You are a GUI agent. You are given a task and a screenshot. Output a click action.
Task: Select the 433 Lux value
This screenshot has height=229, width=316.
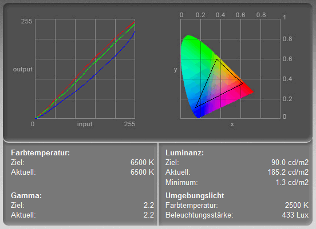click(x=295, y=215)
